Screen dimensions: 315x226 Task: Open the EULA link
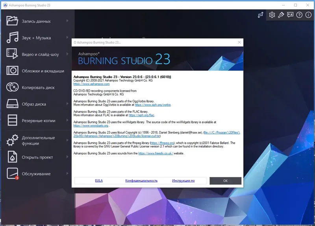click(99, 181)
